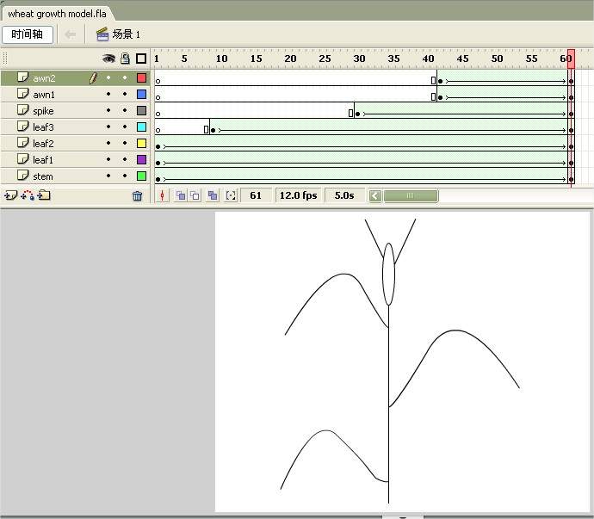Click blue outline swatch of awn1
The image size is (594, 519).
(141, 94)
